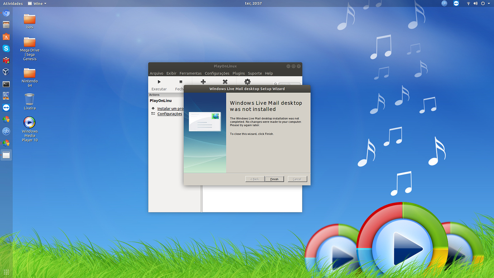This screenshot has height=278, width=494.
Task: Launch PlayOnLinux clover icon above qBittorrent in dock
Action: pyautogui.click(x=6, y=119)
